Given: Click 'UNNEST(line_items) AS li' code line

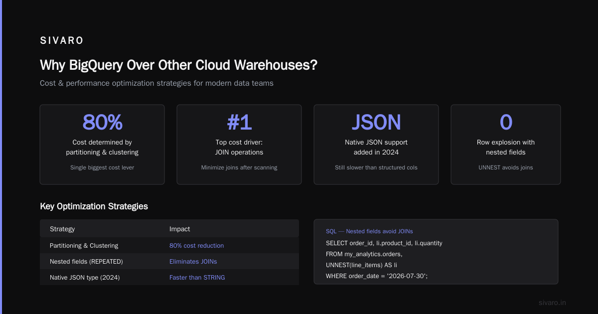Looking at the screenshot, I should 361,265.
